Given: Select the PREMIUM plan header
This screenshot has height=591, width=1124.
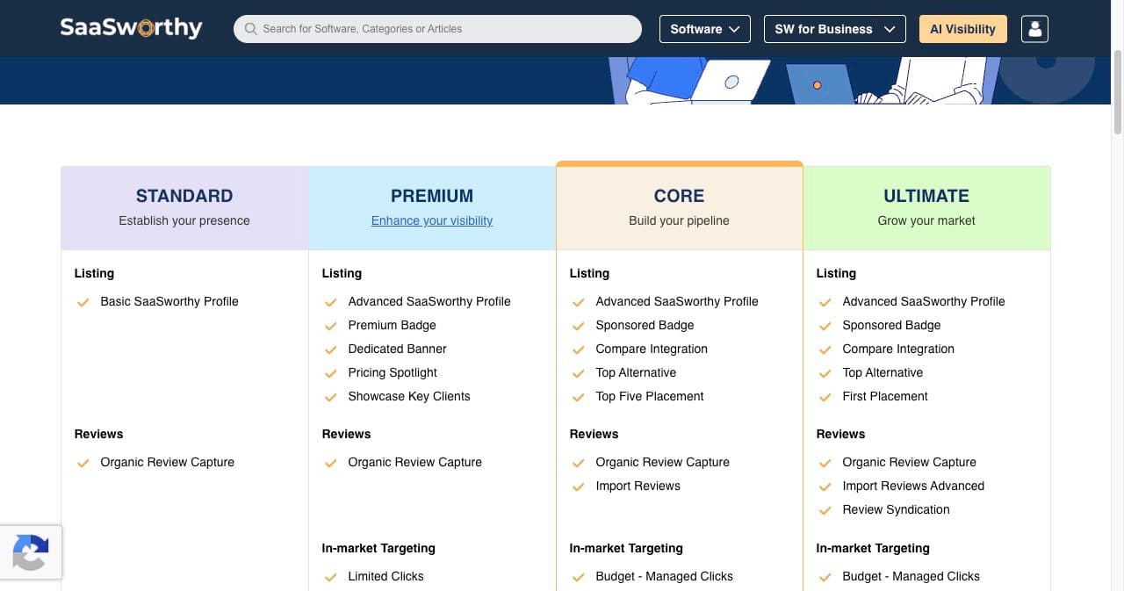Looking at the screenshot, I should (x=432, y=208).
